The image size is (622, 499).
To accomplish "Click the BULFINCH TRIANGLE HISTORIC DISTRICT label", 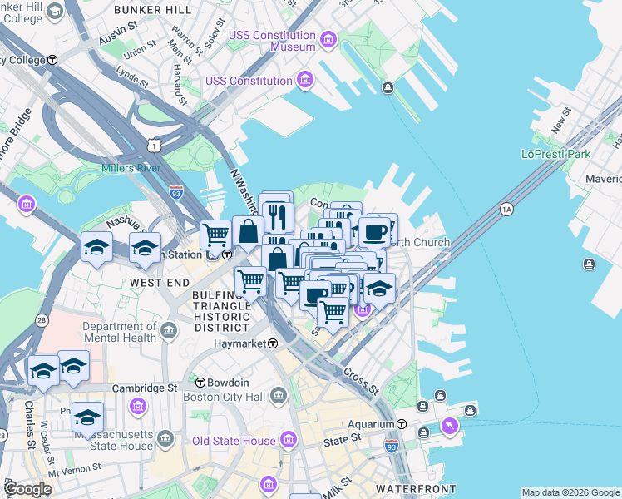I will point(221,311).
